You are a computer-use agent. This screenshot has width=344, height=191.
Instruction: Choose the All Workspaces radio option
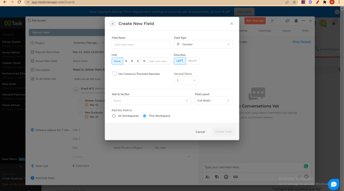pos(114,116)
